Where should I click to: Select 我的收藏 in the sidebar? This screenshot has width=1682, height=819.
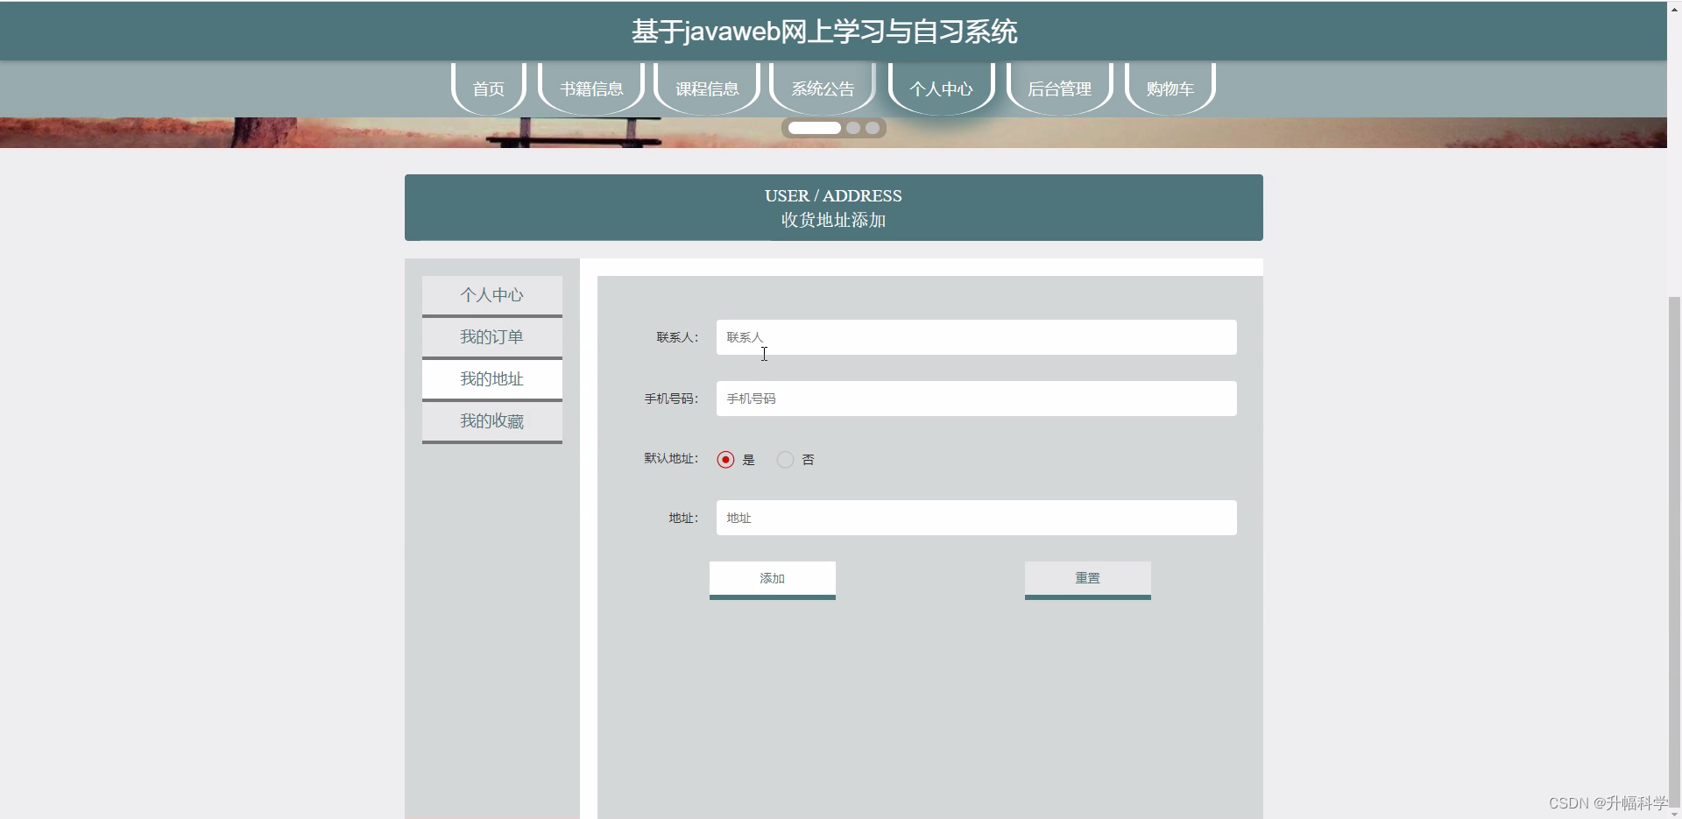pos(491,421)
